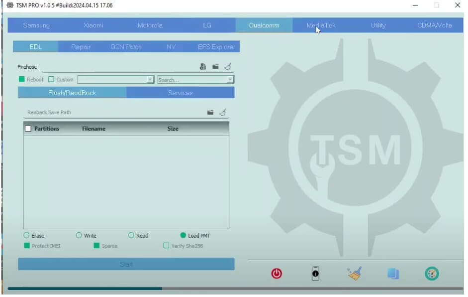Image resolution: width=468 pixels, height=297 pixels.
Task: Open the Search dropdown list
Action: pyautogui.click(x=229, y=79)
